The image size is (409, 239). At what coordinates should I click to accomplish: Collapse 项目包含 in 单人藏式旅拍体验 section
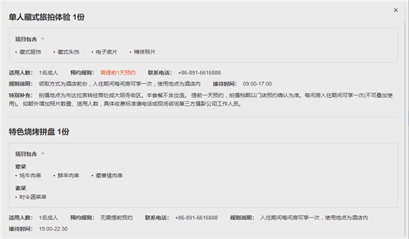pos(43,39)
